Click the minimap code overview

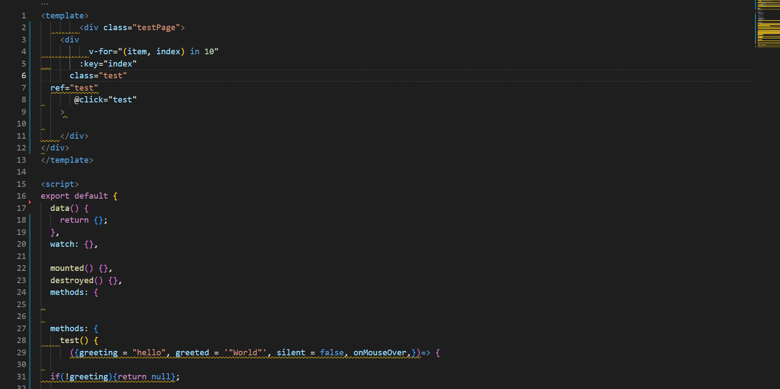[768, 24]
